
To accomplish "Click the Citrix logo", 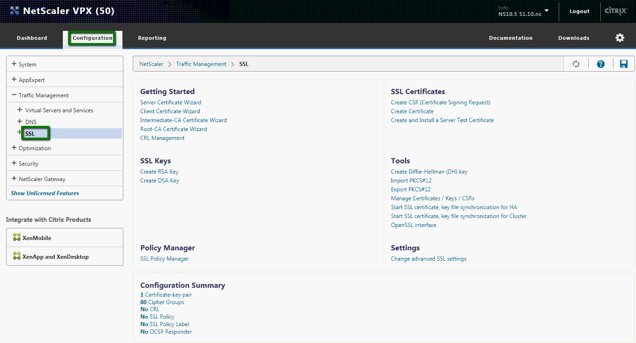I will (615, 10).
